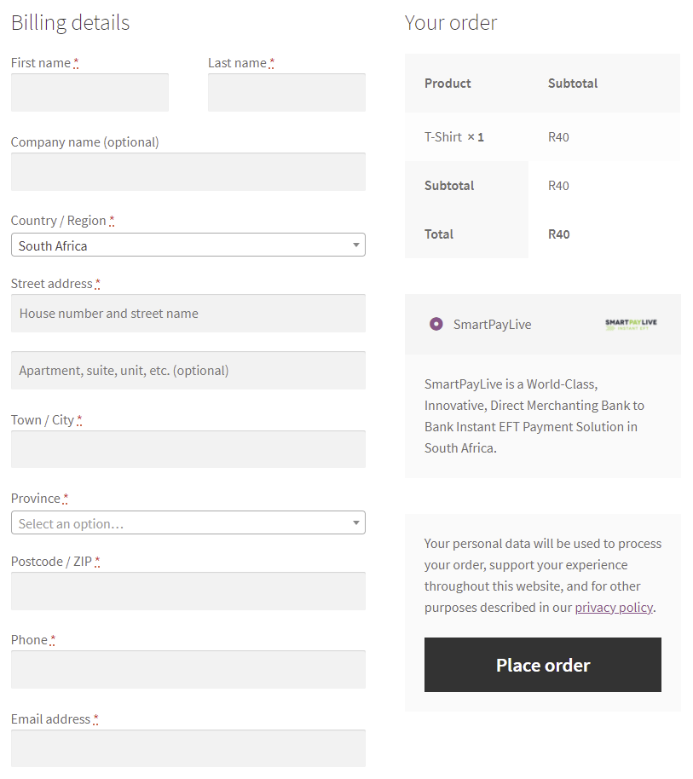Focus the Phone input field
Screen dimensions: 693x779
point(188,670)
